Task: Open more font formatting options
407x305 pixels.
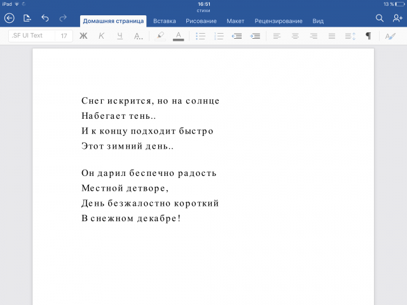Action: click(x=138, y=36)
